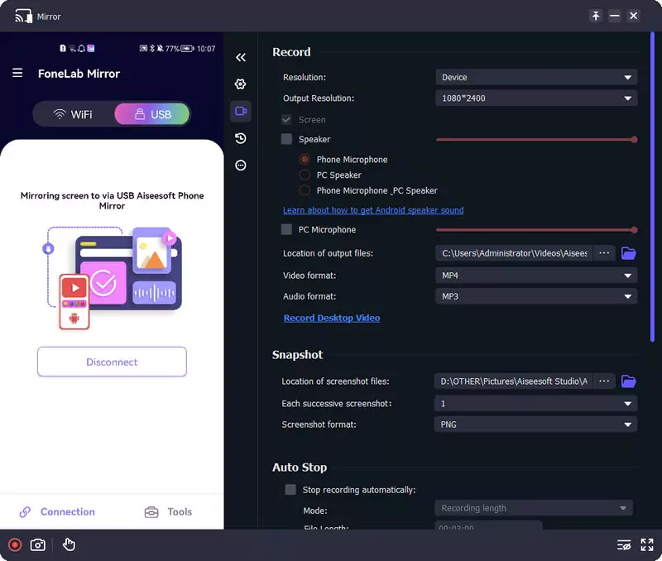Open the output files folder icon
The image size is (662, 561).
pos(629,253)
